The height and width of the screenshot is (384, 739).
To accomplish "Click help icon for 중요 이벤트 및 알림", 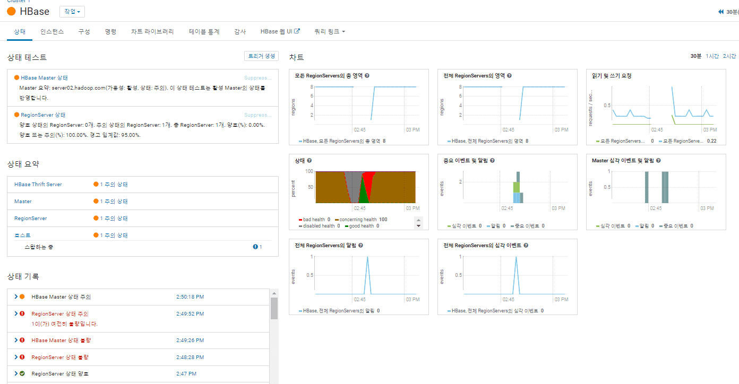I will (492, 161).
